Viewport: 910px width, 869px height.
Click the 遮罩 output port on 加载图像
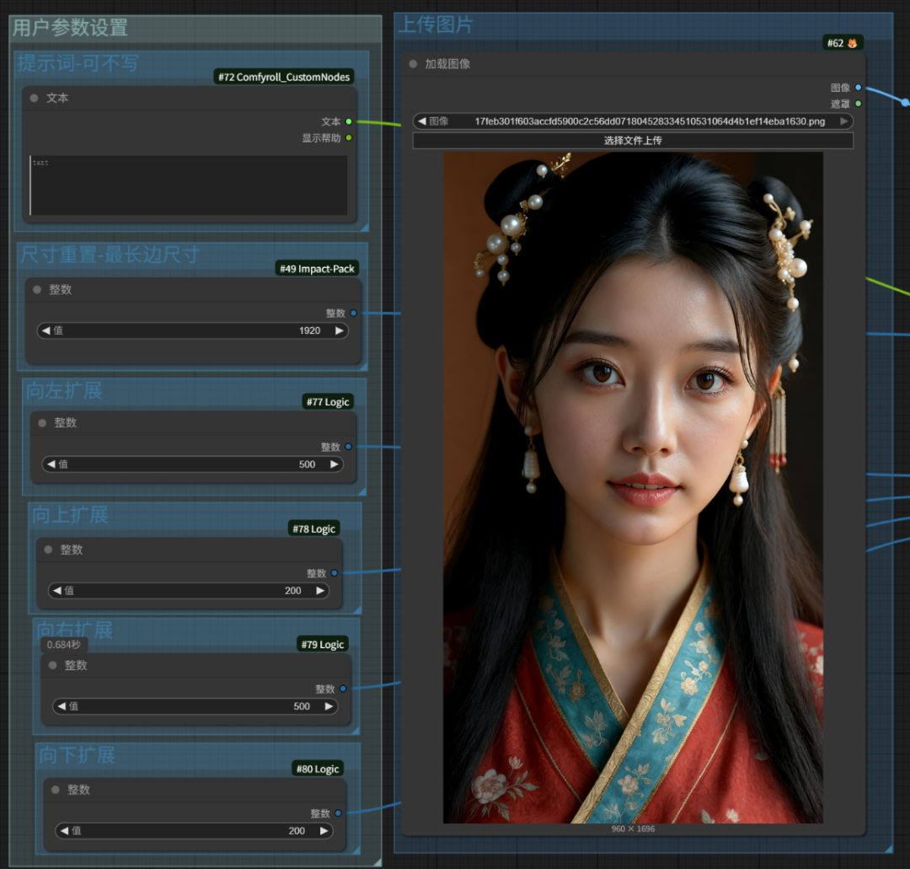coord(859,104)
